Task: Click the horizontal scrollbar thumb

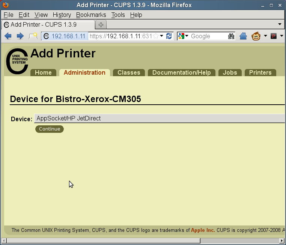Action: (104, 240)
